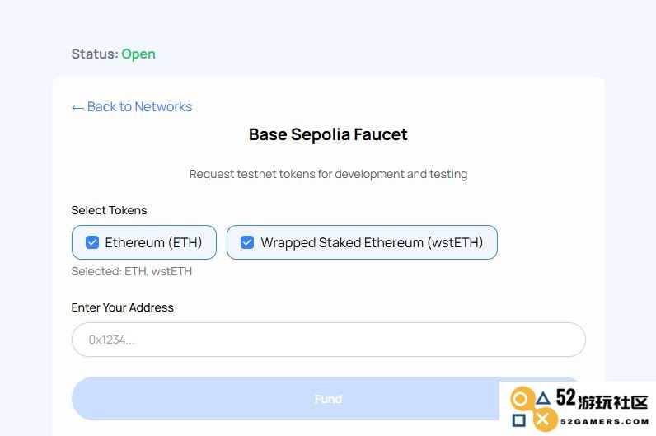The image size is (656, 436).
Task: Click the green Open status text
Action: 138,54
